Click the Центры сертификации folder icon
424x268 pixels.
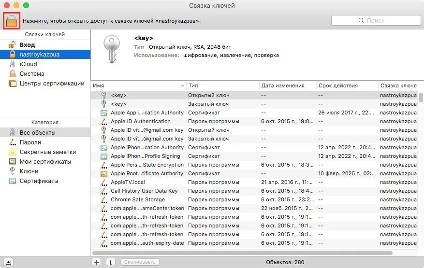[13, 84]
